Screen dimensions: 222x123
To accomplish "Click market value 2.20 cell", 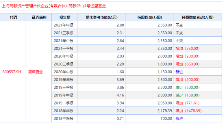I will 101,64.
